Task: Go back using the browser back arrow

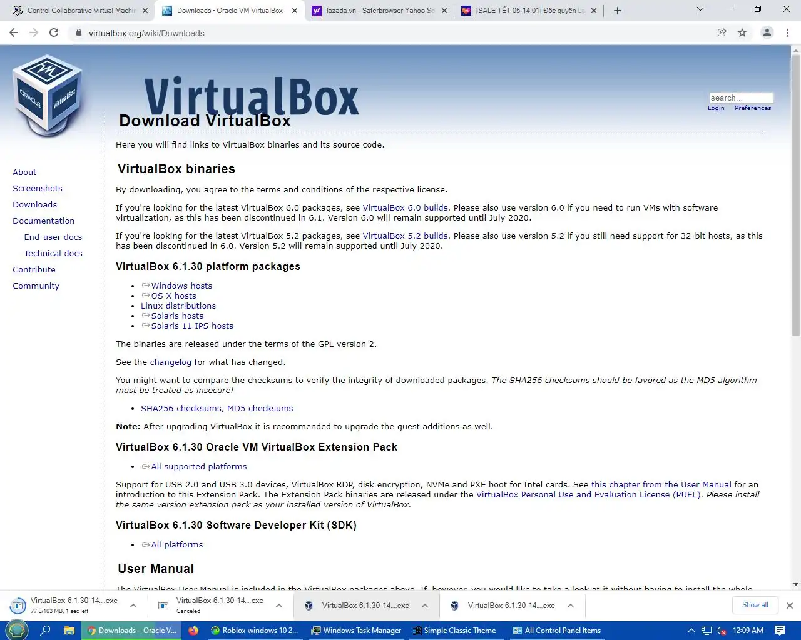Action: click(x=14, y=33)
